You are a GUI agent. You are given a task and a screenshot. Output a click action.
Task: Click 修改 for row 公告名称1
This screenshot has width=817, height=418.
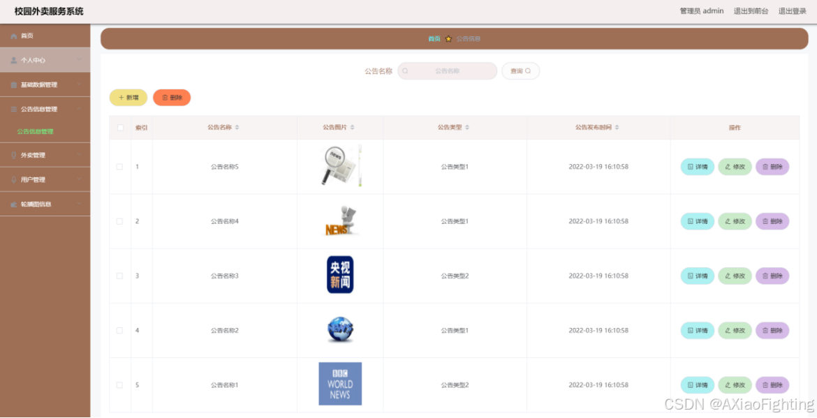click(735, 385)
